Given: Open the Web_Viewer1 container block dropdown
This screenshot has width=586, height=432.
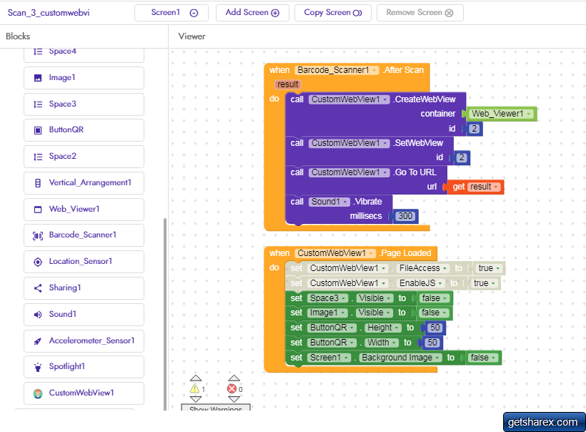Looking at the screenshot, I should pos(501,114).
